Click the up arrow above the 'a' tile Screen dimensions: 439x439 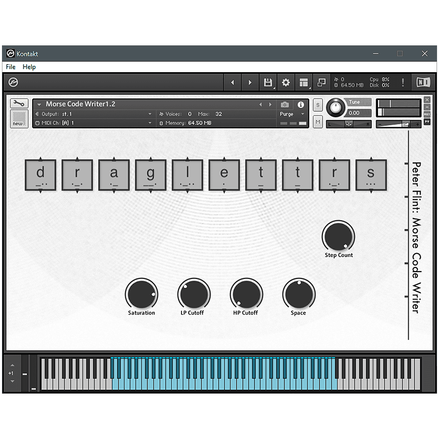tap(114, 159)
